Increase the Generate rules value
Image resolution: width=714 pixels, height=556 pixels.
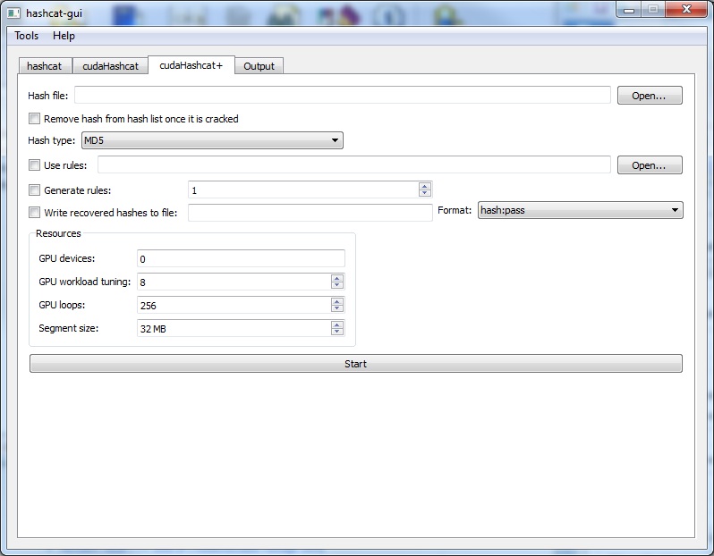424,186
